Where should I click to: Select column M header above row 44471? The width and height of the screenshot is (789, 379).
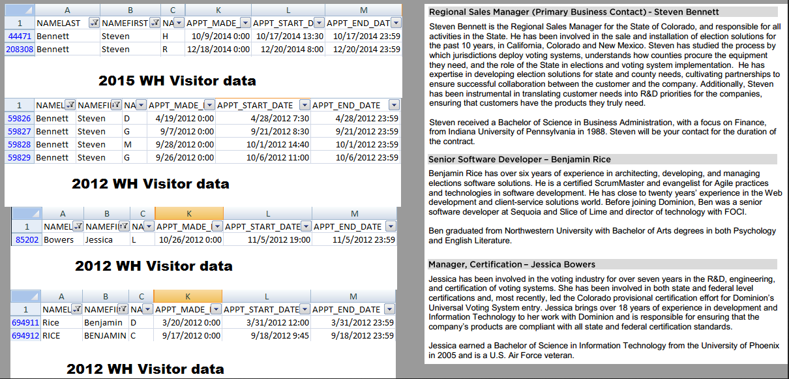(363, 10)
